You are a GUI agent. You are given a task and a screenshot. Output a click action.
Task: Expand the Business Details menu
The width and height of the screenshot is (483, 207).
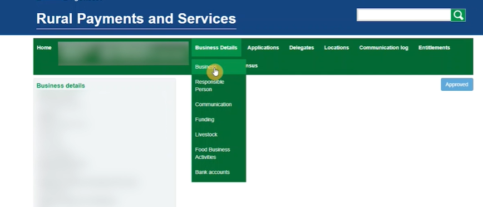click(216, 48)
